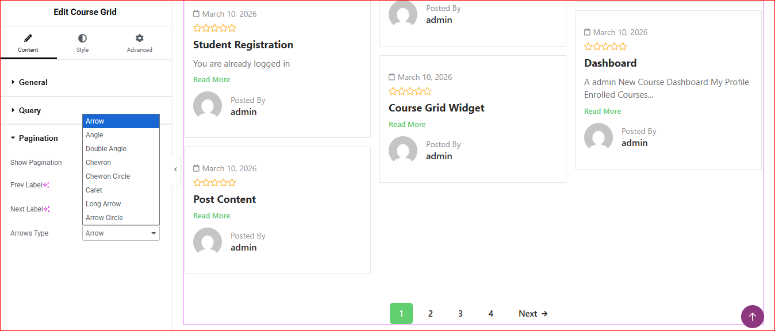The height and width of the screenshot is (331, 775).
Task: Go to pagination page 2
Action: (x=430, y=314)
